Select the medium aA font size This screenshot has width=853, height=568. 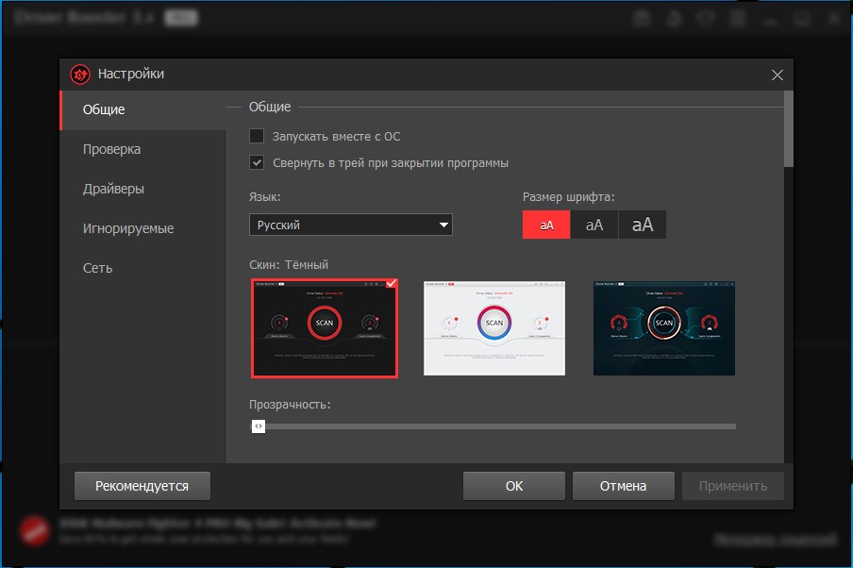(x=594, y=225)
